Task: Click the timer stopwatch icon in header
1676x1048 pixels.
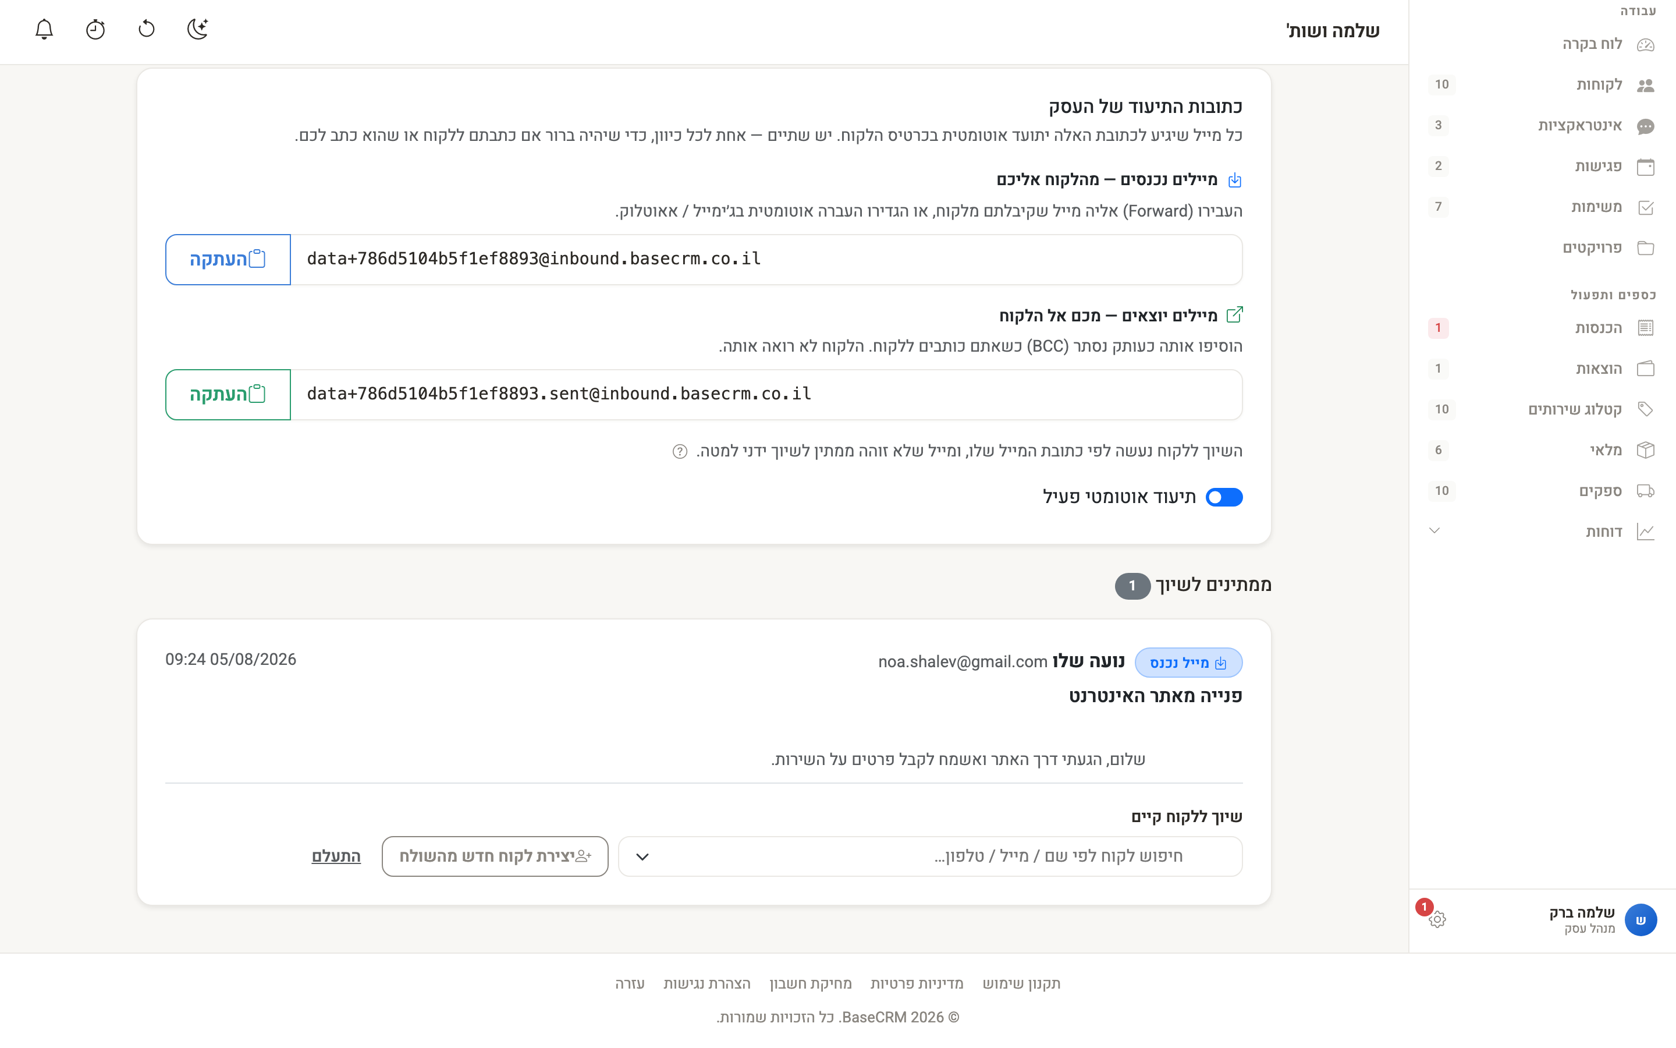Action: coord(95,29)
